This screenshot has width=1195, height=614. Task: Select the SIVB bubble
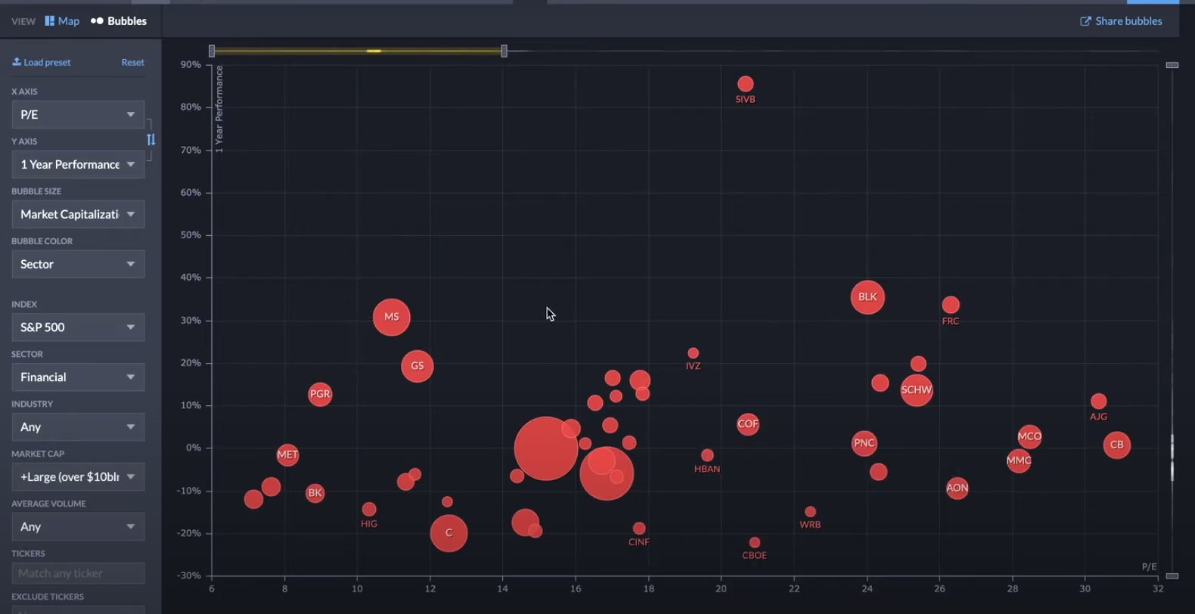coord(746,84)
